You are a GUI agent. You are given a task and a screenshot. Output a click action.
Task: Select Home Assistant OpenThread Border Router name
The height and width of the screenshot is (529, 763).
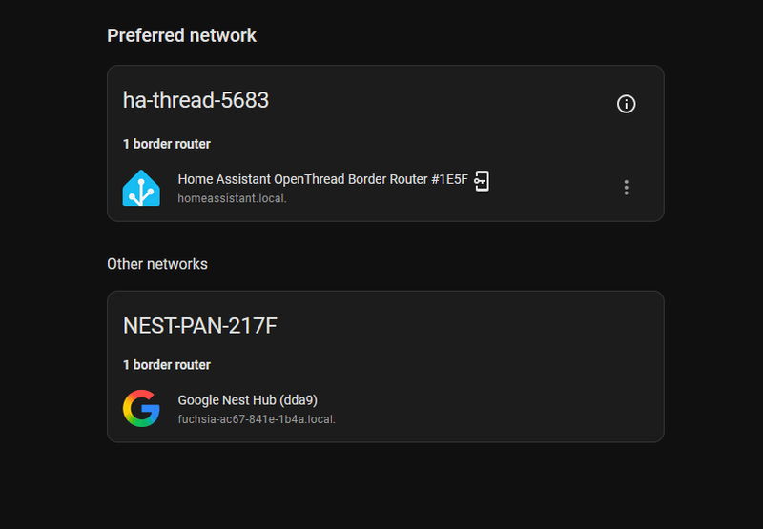[322, 179]
